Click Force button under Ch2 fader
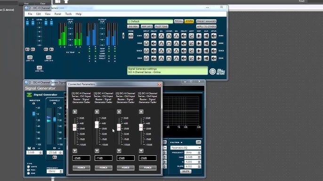323x181 pixels. (104, 168)
